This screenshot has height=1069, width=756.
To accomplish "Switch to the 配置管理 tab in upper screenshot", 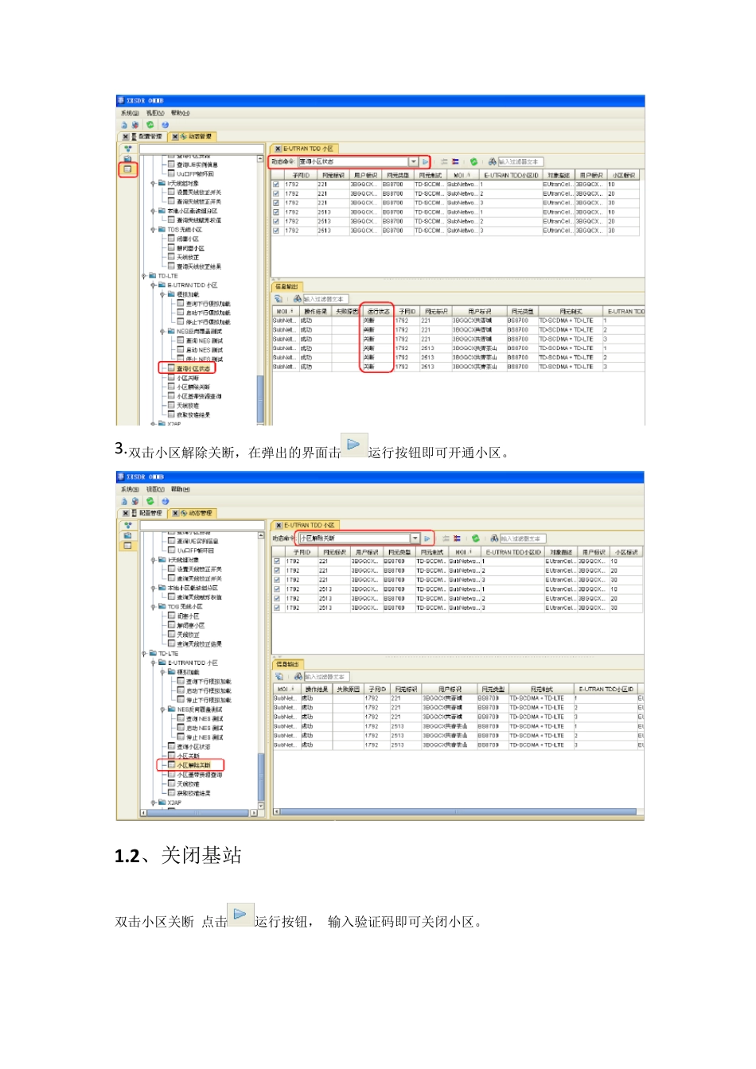I will click(x=144, y=137).
